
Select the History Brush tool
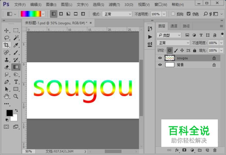16,60
